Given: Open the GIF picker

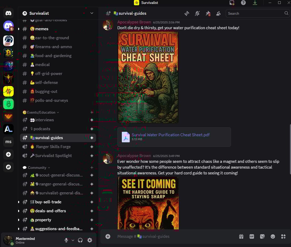Looking at the screenshot, I should tap(252, 236).
